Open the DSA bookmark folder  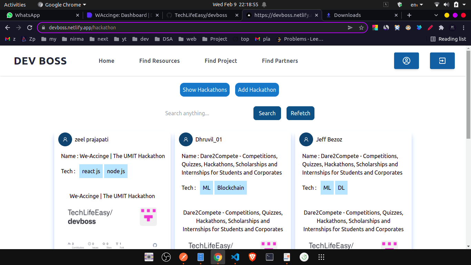point(163,39)
